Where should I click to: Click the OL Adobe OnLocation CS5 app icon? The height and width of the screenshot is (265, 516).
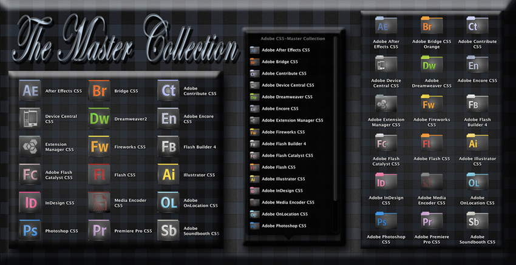click(168, 203)
